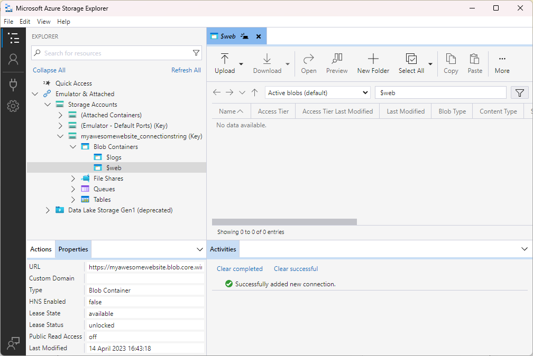Open the Explorer view in the sidebar

pyautogui.click(x=13, y=38)
